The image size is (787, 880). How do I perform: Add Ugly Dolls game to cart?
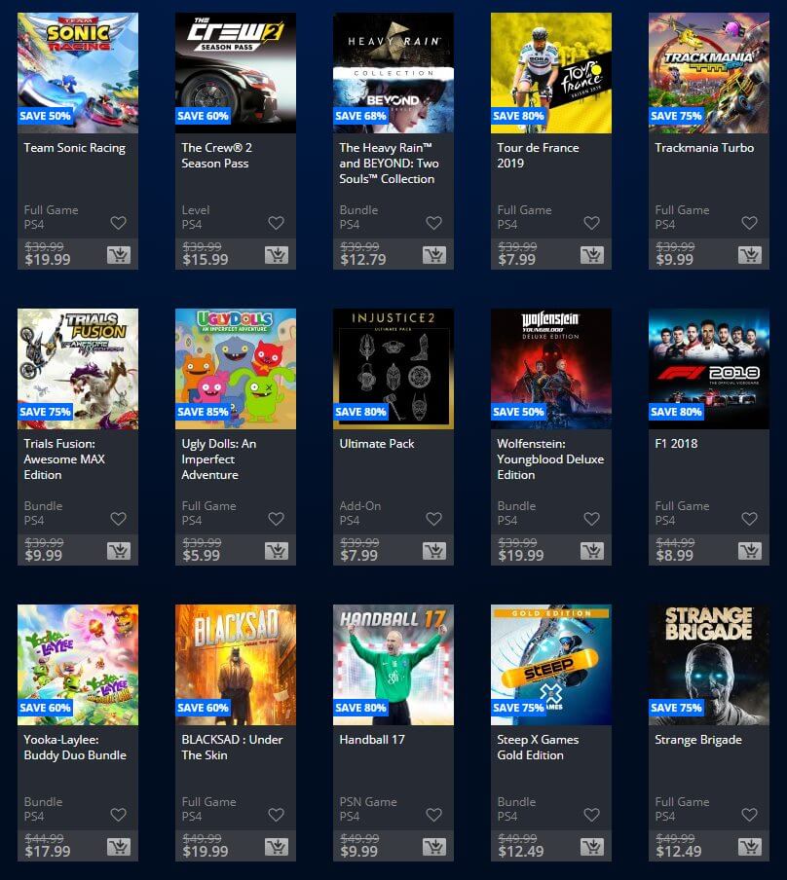point(277,551)
